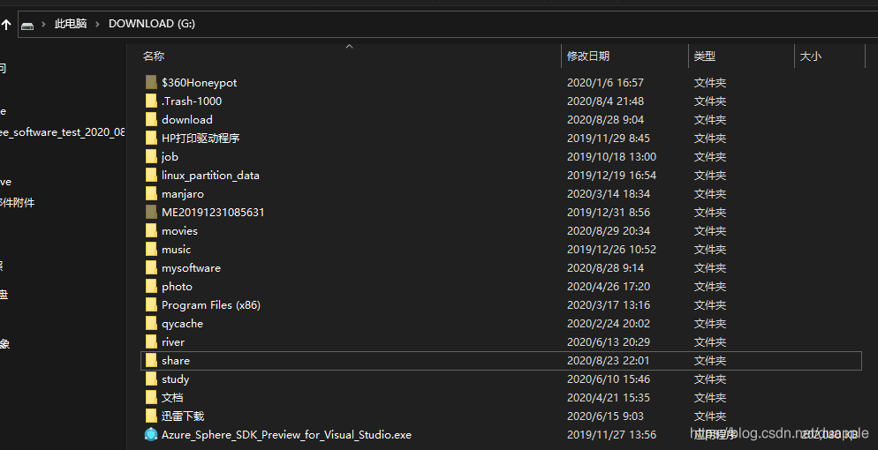The image size is (878, 450).
Task: Select the linux_partition_data folder icon
Action: click(151, 175)
